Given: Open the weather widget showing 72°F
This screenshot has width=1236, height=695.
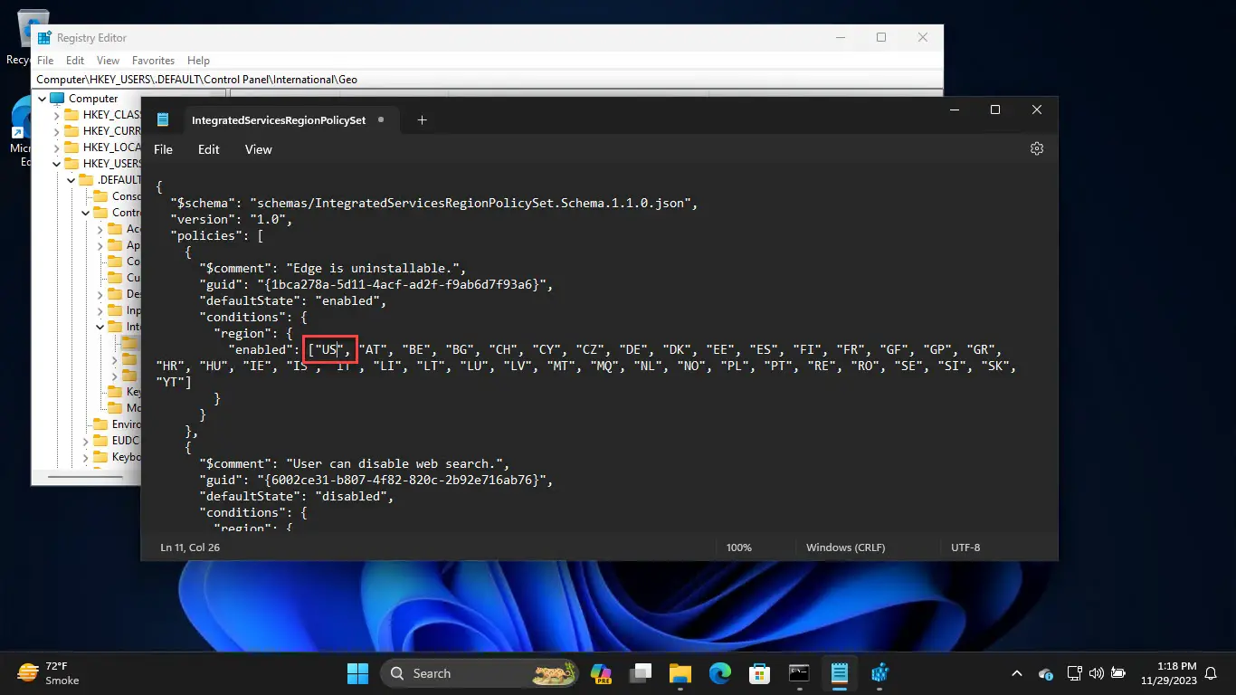Looking at the screenshot, I should 49,673.
